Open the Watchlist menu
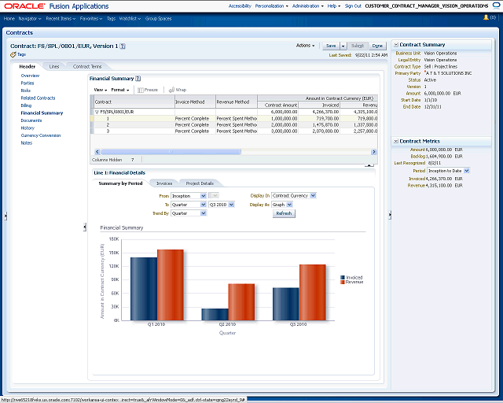The image size is (503, 403). 130,19
